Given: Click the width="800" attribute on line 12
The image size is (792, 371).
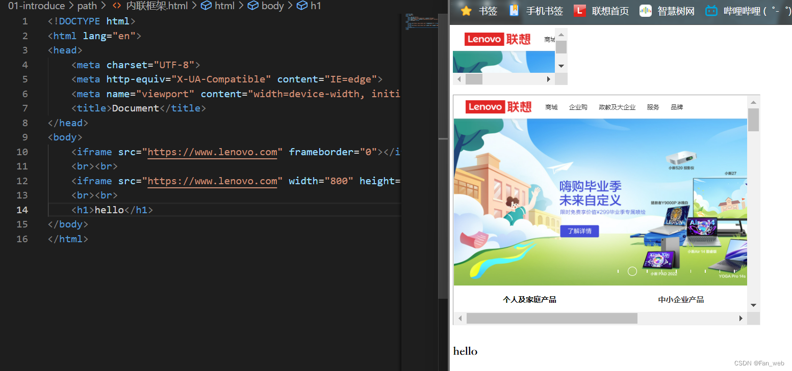Looking at the screenshot, I should [x=321, y=181].
